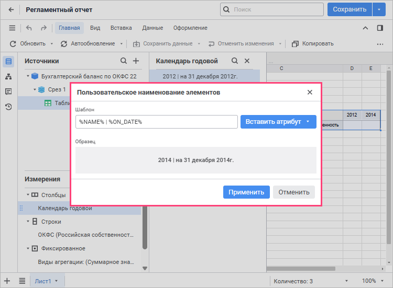The width and height of the screenshot is (393, 288).
Task: Switch to the Оформление tab
Action: [190, 28]
